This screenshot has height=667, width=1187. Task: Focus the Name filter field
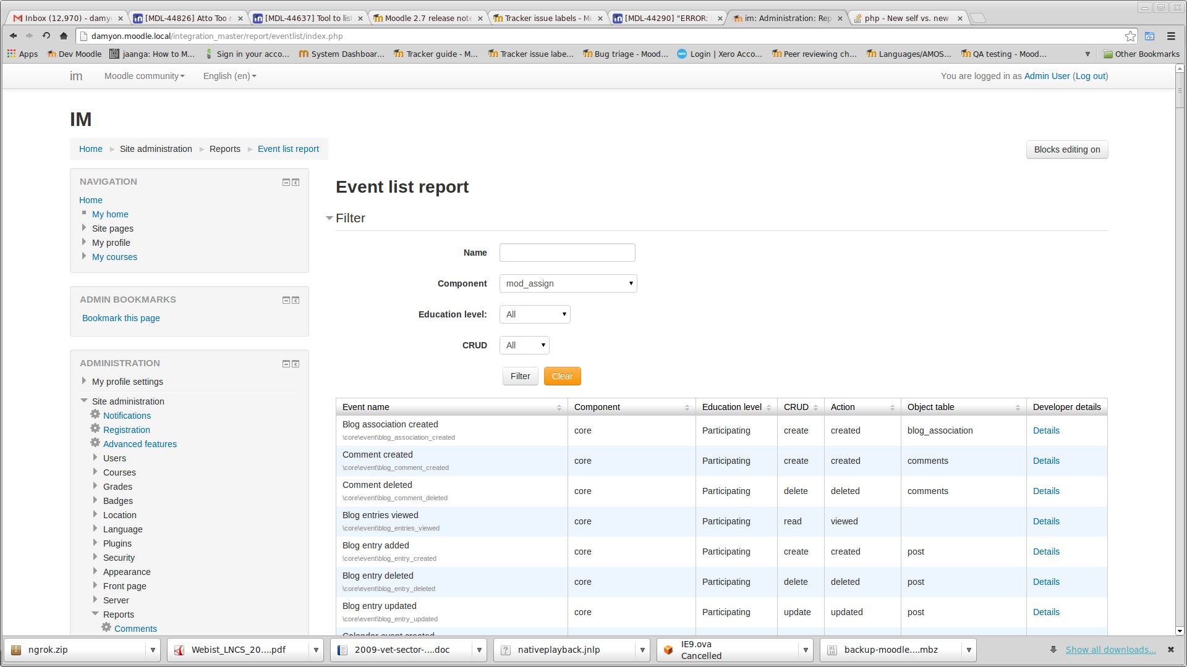567,253
